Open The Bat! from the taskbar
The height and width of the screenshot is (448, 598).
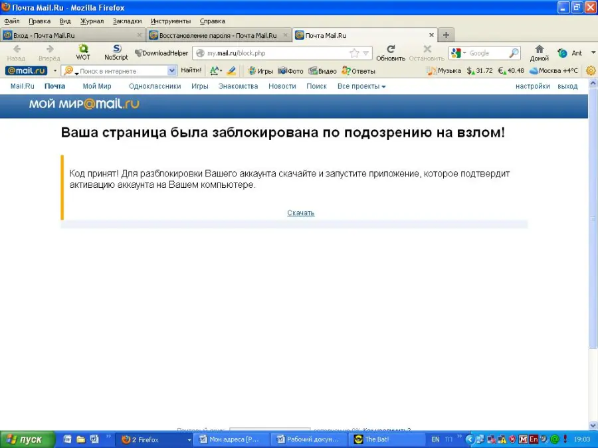(387, 439)
